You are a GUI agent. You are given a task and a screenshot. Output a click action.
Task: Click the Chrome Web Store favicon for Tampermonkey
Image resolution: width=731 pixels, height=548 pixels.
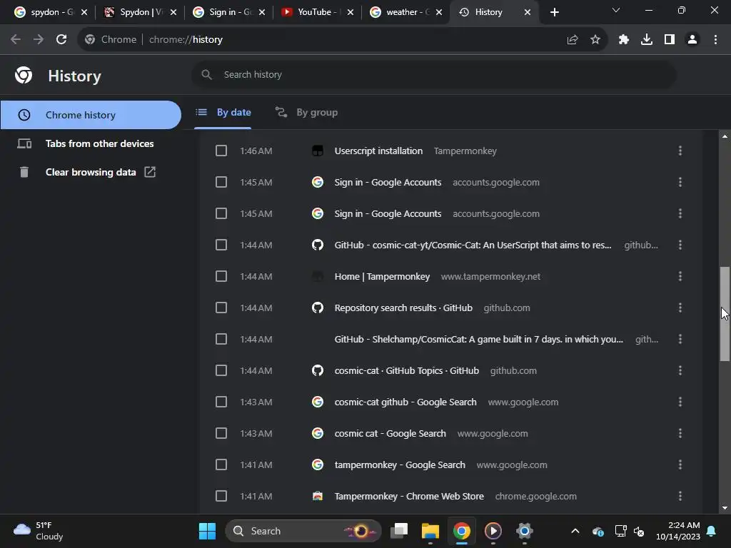(x=318, y=497)
